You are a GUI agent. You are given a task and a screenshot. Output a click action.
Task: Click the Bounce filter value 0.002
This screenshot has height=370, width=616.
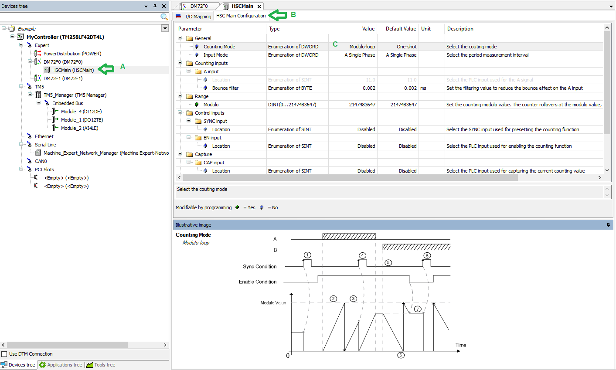click(x=369, y=88)
